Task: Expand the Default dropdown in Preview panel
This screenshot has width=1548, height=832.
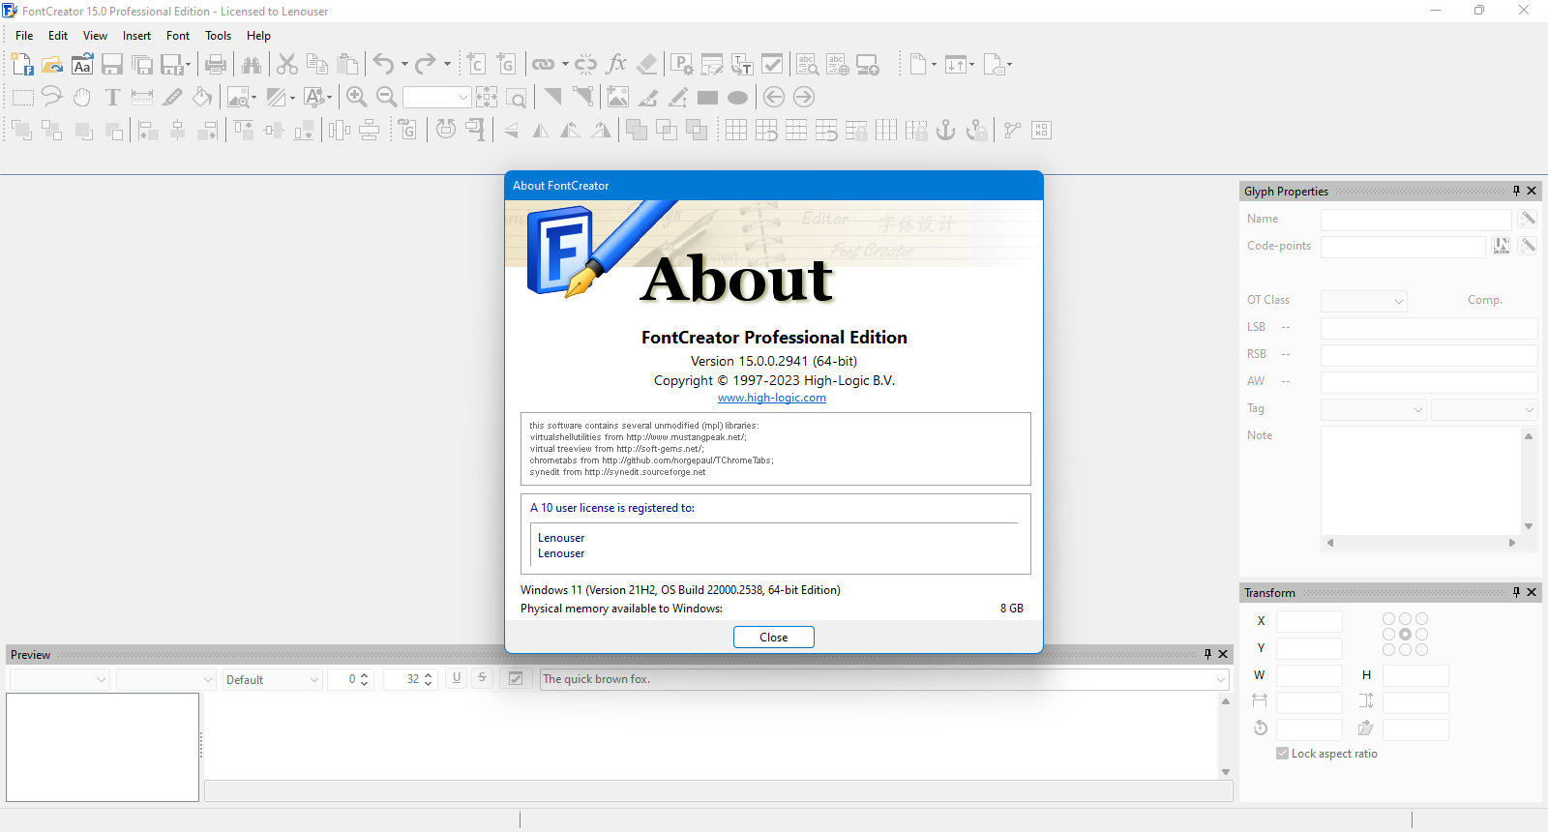Action: click(273, 679)
